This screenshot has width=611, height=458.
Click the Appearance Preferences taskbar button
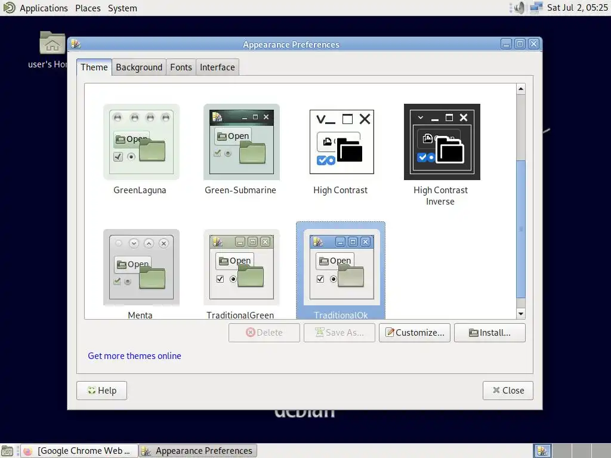(198, 451)
